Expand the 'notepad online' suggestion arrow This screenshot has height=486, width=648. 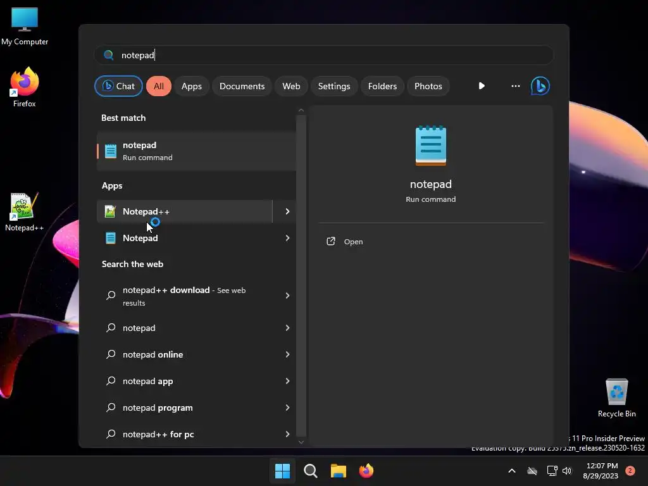pos(287,354)
